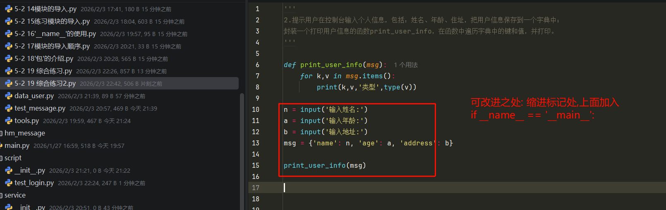This screenshot has height=210, width=666.
Task: Click the docstring comment text on line 3
Action: (x=419, y=31)
